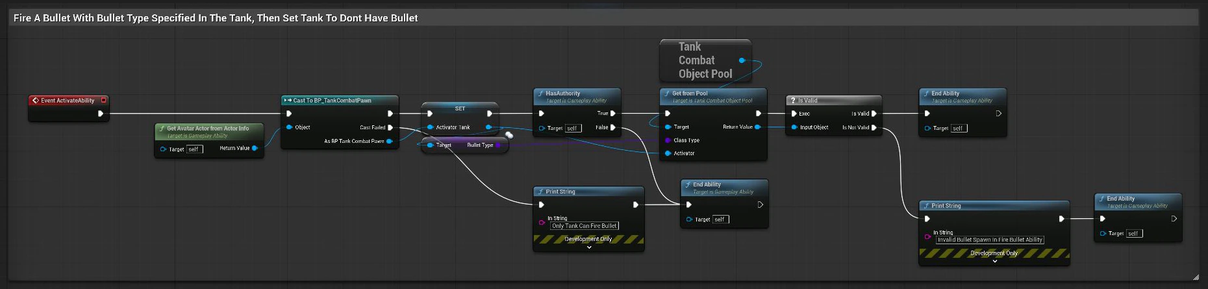Click the Tank Combat Object Pool variable output pin
Image resolution: width=1208 pixels, height=289 pixels.
[742, 60]
